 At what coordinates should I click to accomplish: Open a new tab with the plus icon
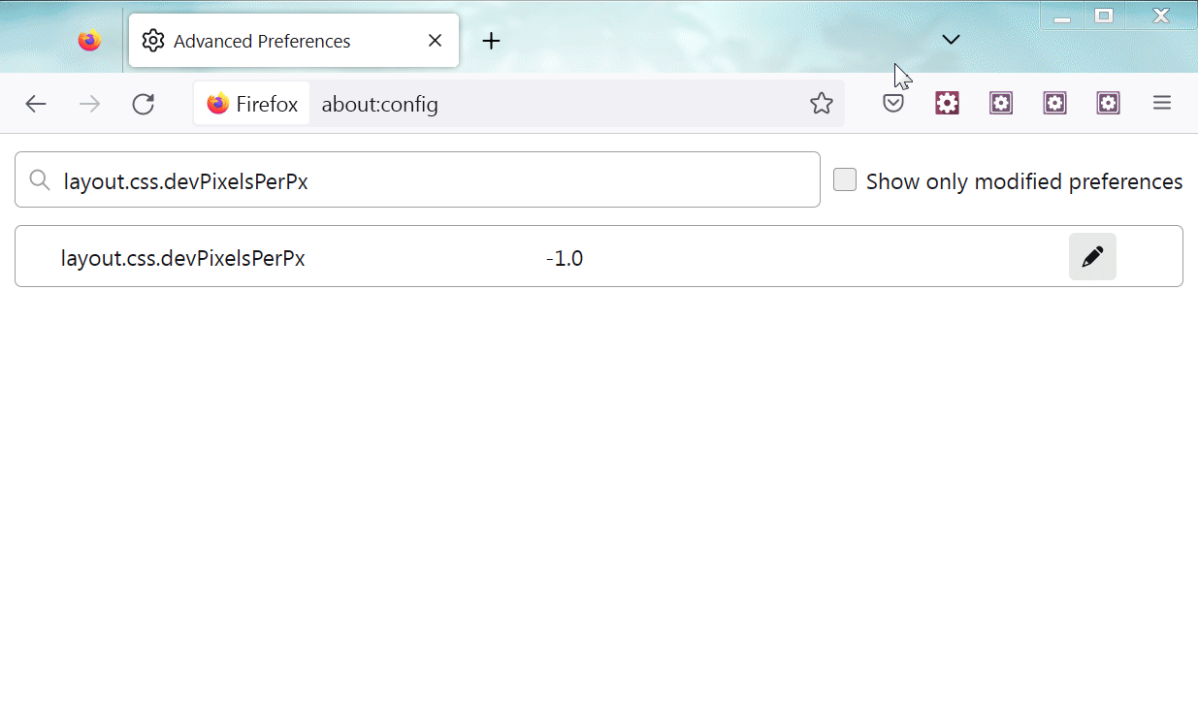click(x=492, y=41)
